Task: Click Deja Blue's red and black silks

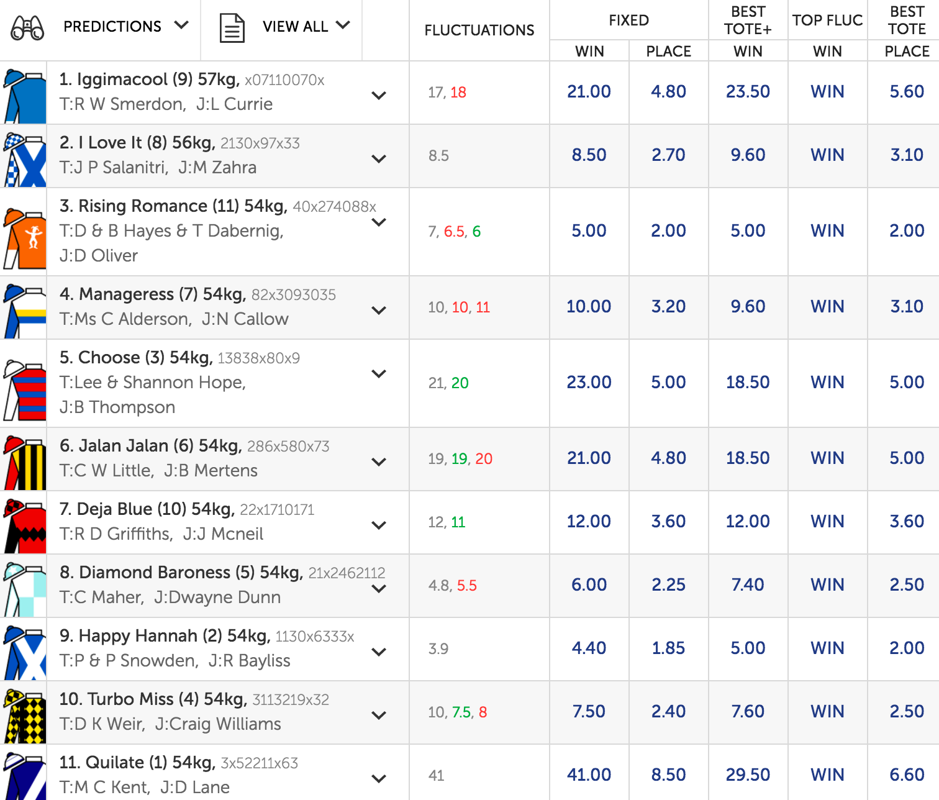Action: click(x=25, y=526)
